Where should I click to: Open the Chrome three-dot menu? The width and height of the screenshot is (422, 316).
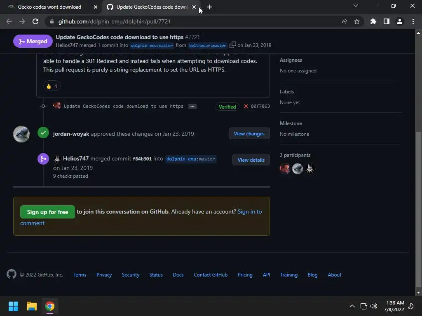(x=413, y=21)
